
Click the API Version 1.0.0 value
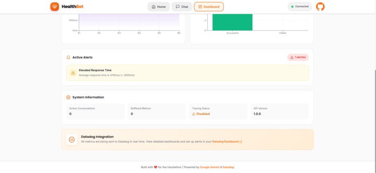pyautogui.click(x=258, y=114)
